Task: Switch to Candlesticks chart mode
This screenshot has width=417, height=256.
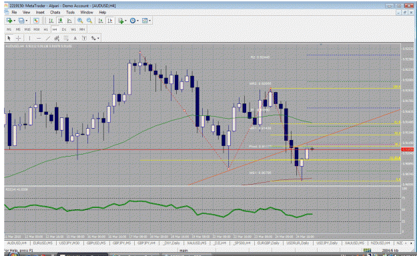Action: (60, 21)
